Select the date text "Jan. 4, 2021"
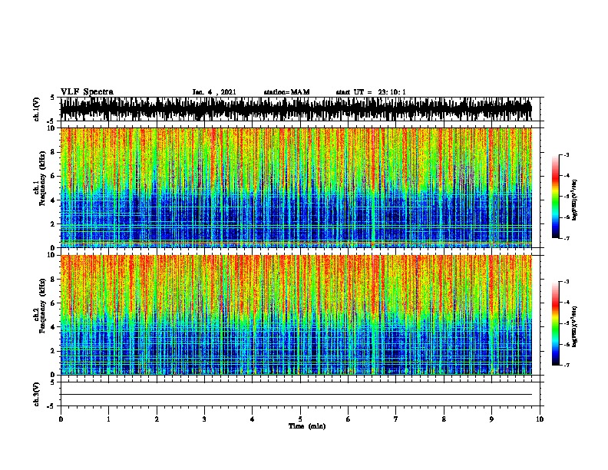Viewport: 608px width, 470px height. point(214,92)
